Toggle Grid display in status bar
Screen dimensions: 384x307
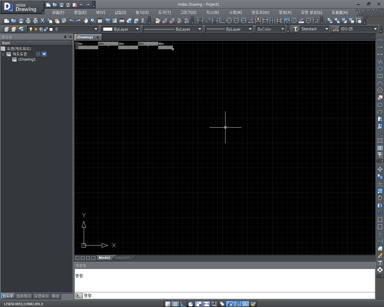point(175,304)
